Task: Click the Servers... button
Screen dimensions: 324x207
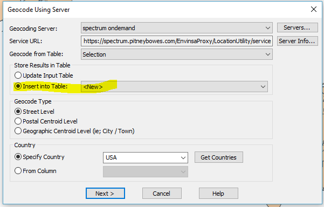Action: pos(297,27)
